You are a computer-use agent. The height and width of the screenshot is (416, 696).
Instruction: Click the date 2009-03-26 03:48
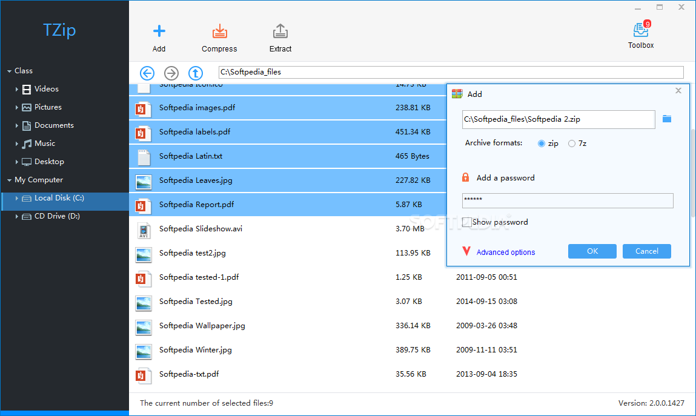click(x=486, y=326)
